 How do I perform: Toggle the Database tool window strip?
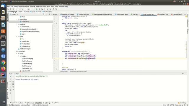(x=188, y=23)
